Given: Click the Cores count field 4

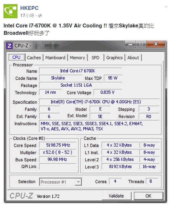Looking at the screenshot, I should [x=115, y=181].
